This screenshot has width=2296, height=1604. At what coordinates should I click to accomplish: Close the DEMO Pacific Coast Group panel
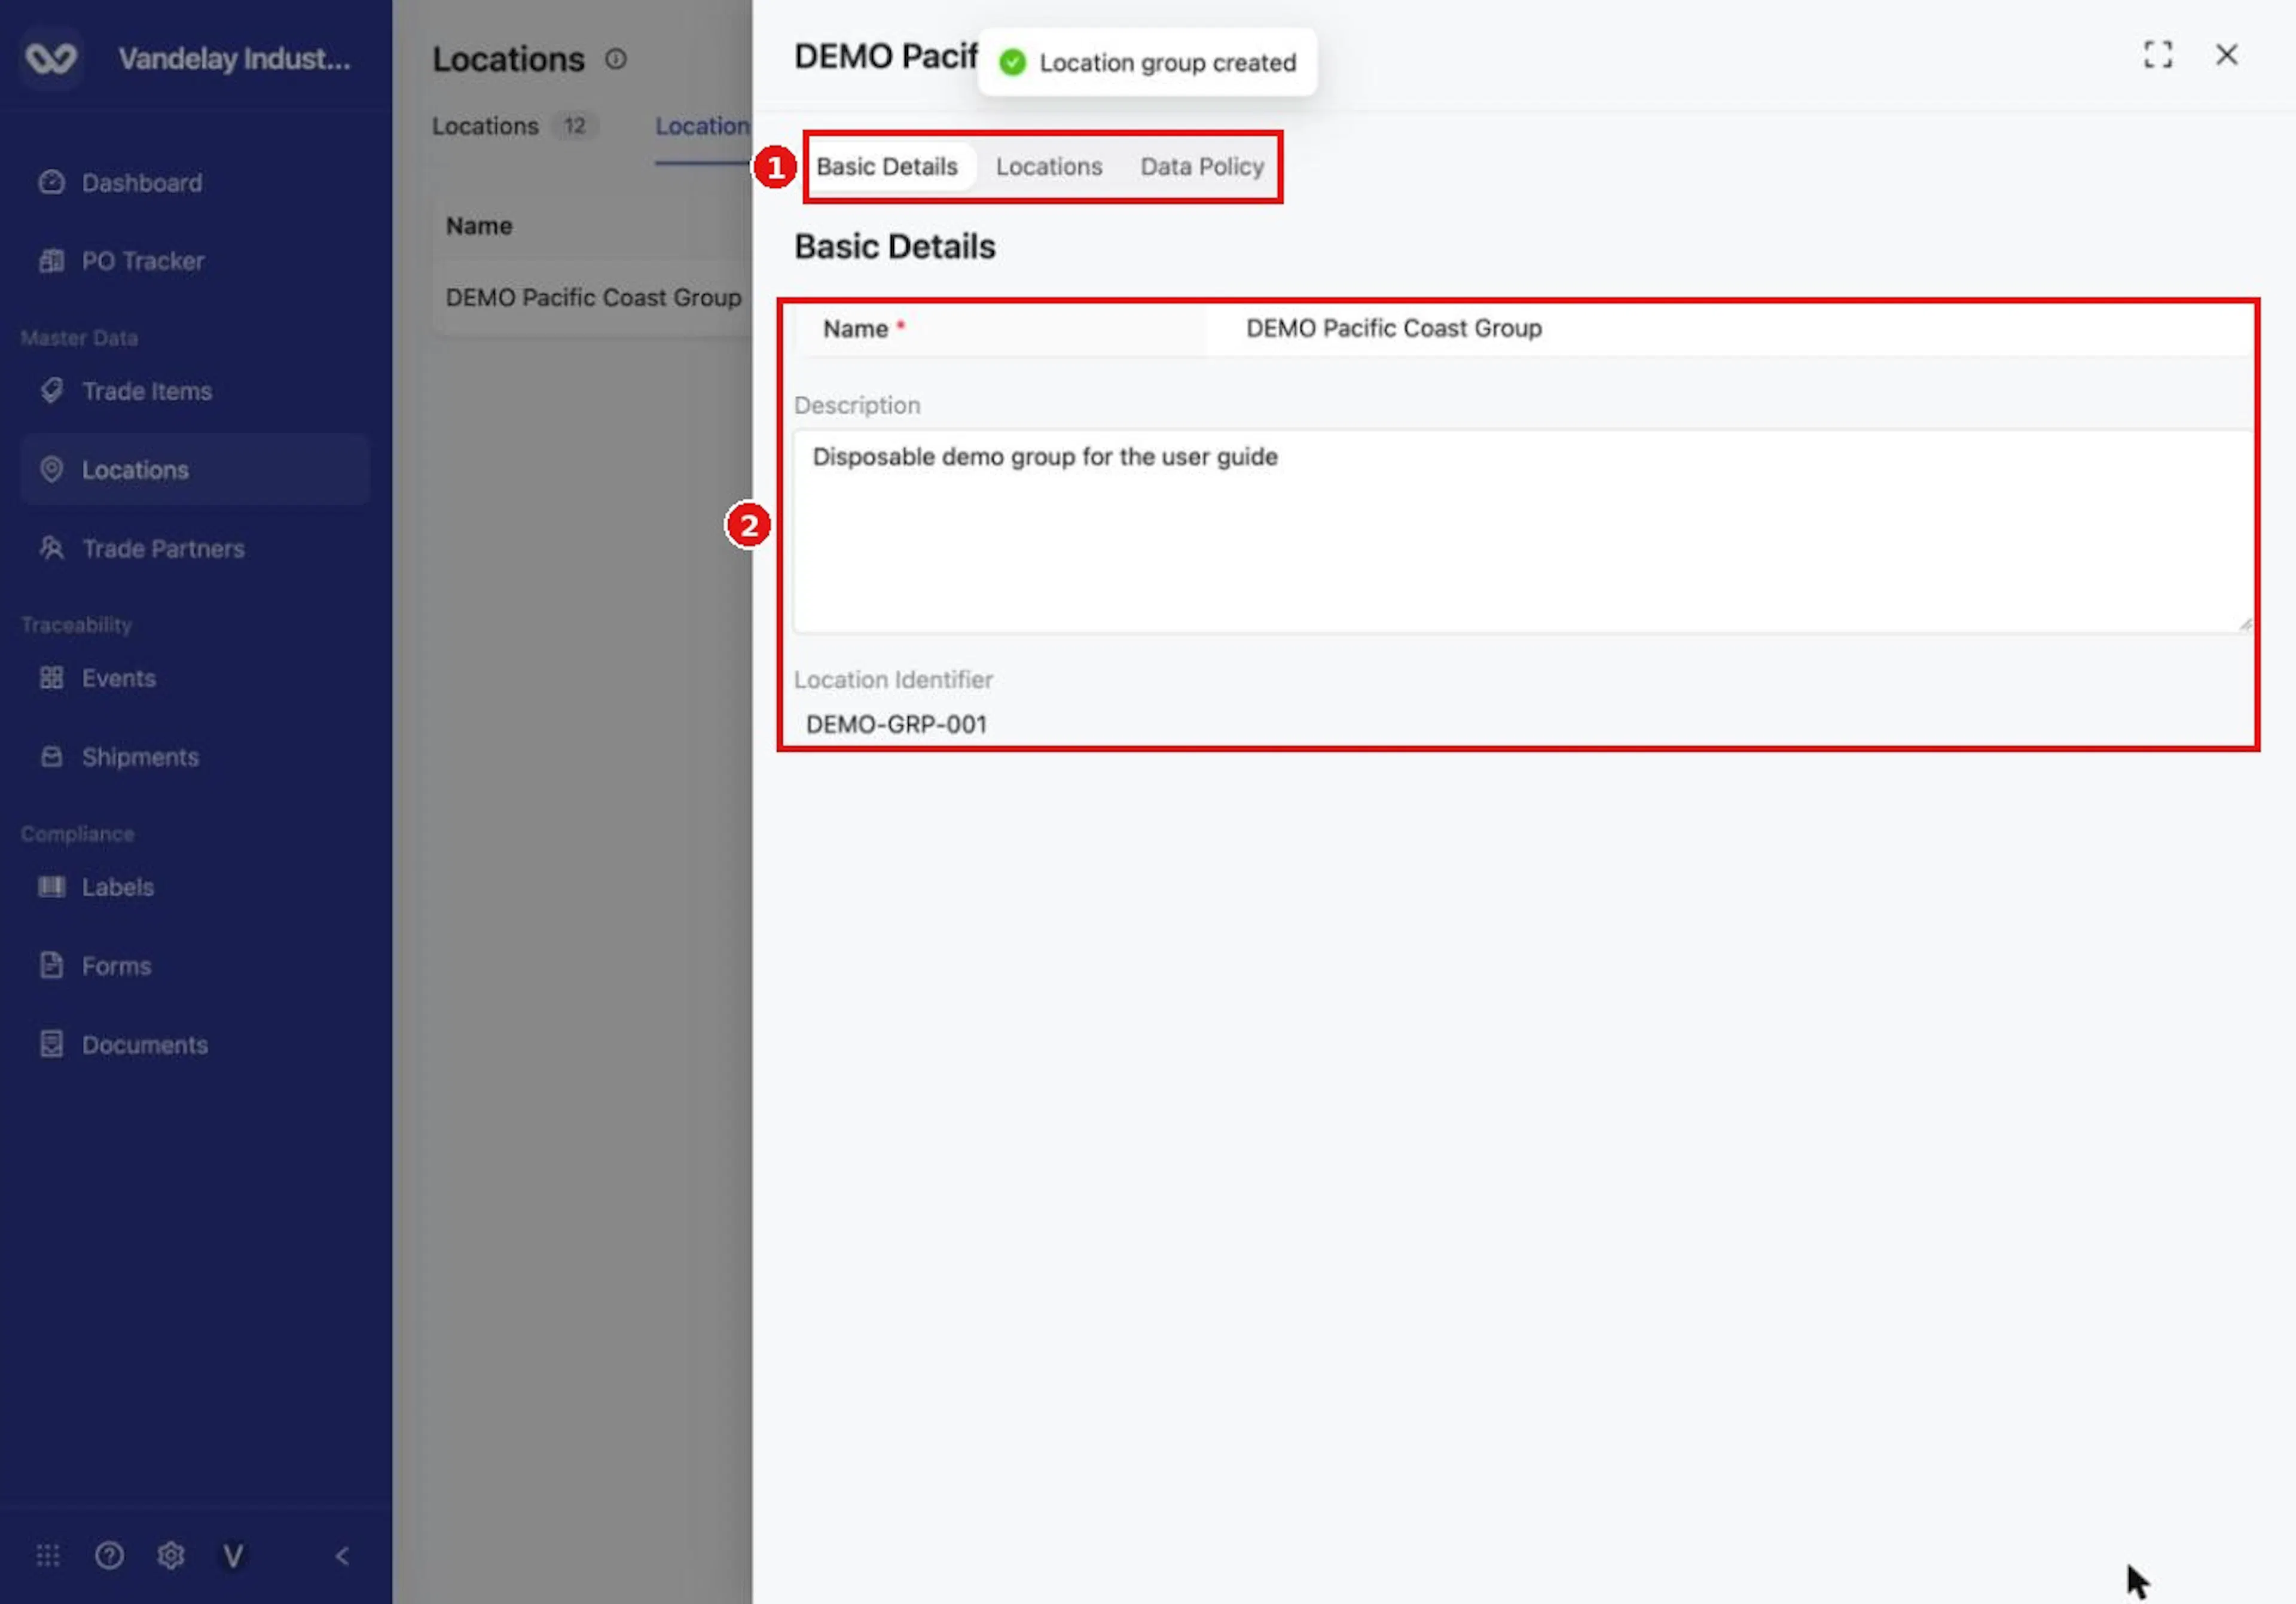[2227, 55]
